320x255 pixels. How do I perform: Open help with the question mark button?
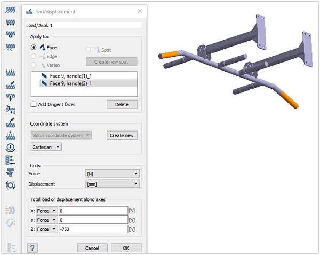point(32,248)
